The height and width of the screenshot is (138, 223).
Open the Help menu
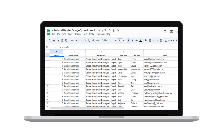109,34
